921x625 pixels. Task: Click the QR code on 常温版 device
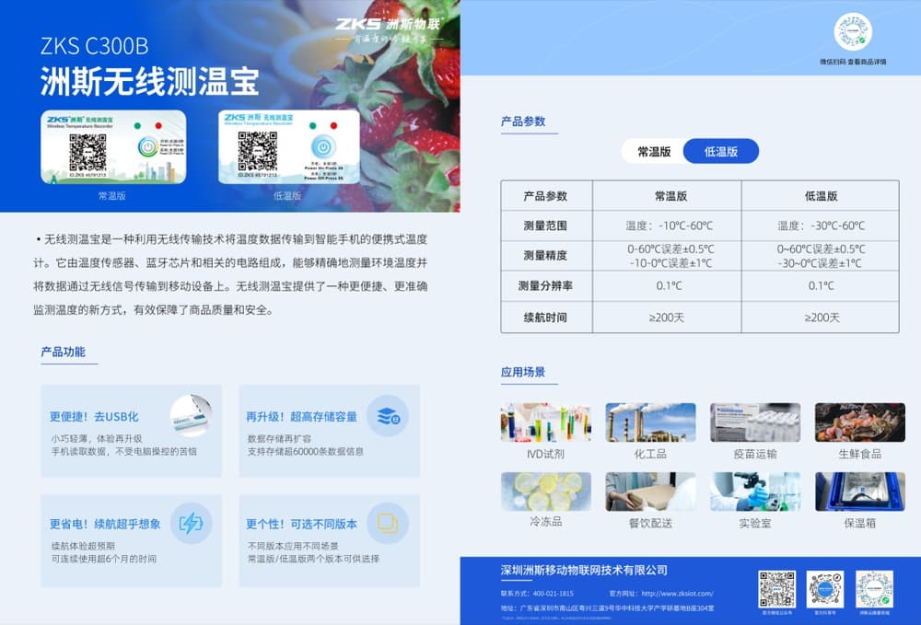point(88,152)
